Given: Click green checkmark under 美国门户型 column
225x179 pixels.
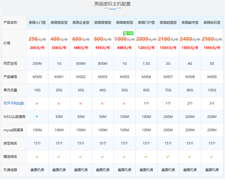Looking at the screenshot, I should (146, 157).
